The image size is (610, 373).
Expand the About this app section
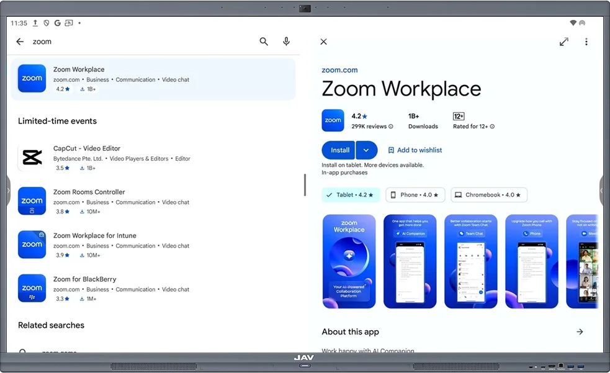tap(580, 331)
